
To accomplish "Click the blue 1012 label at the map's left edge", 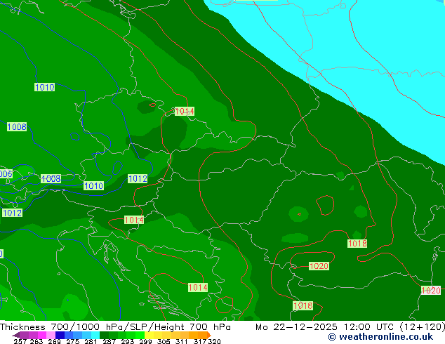I will coord(12,213).
